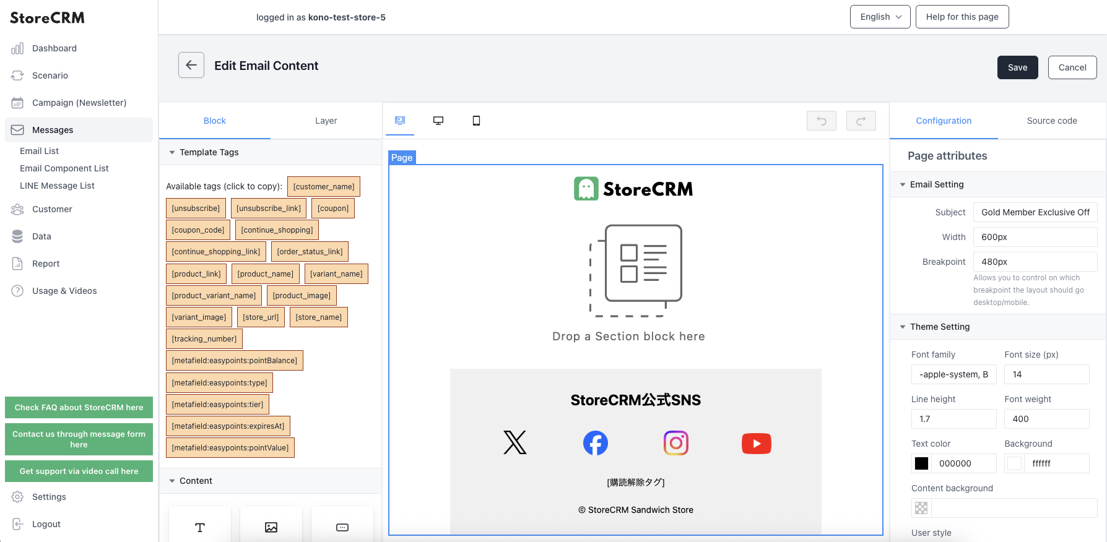
Task: Click the Width input field
Action: 1035,237
